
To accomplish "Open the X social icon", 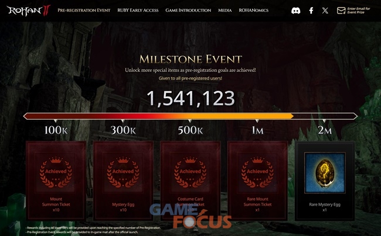I will click(325, 11).
